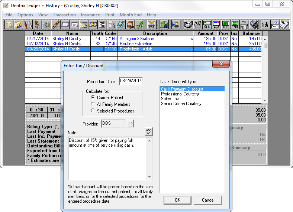Select the Prophylaxis - Adult ledger row
This screenshot has height=212, width=293.
pyautogui.click(x=143, y=49)
